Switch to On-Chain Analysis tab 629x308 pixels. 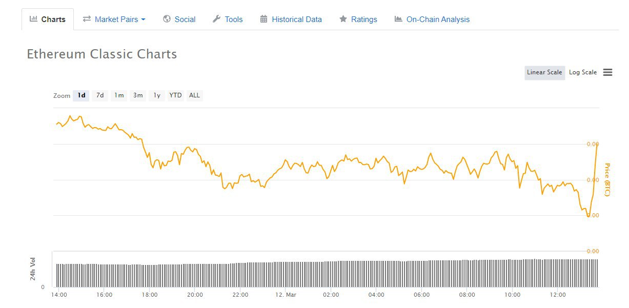pyautogui.click(x=432, y=19)
